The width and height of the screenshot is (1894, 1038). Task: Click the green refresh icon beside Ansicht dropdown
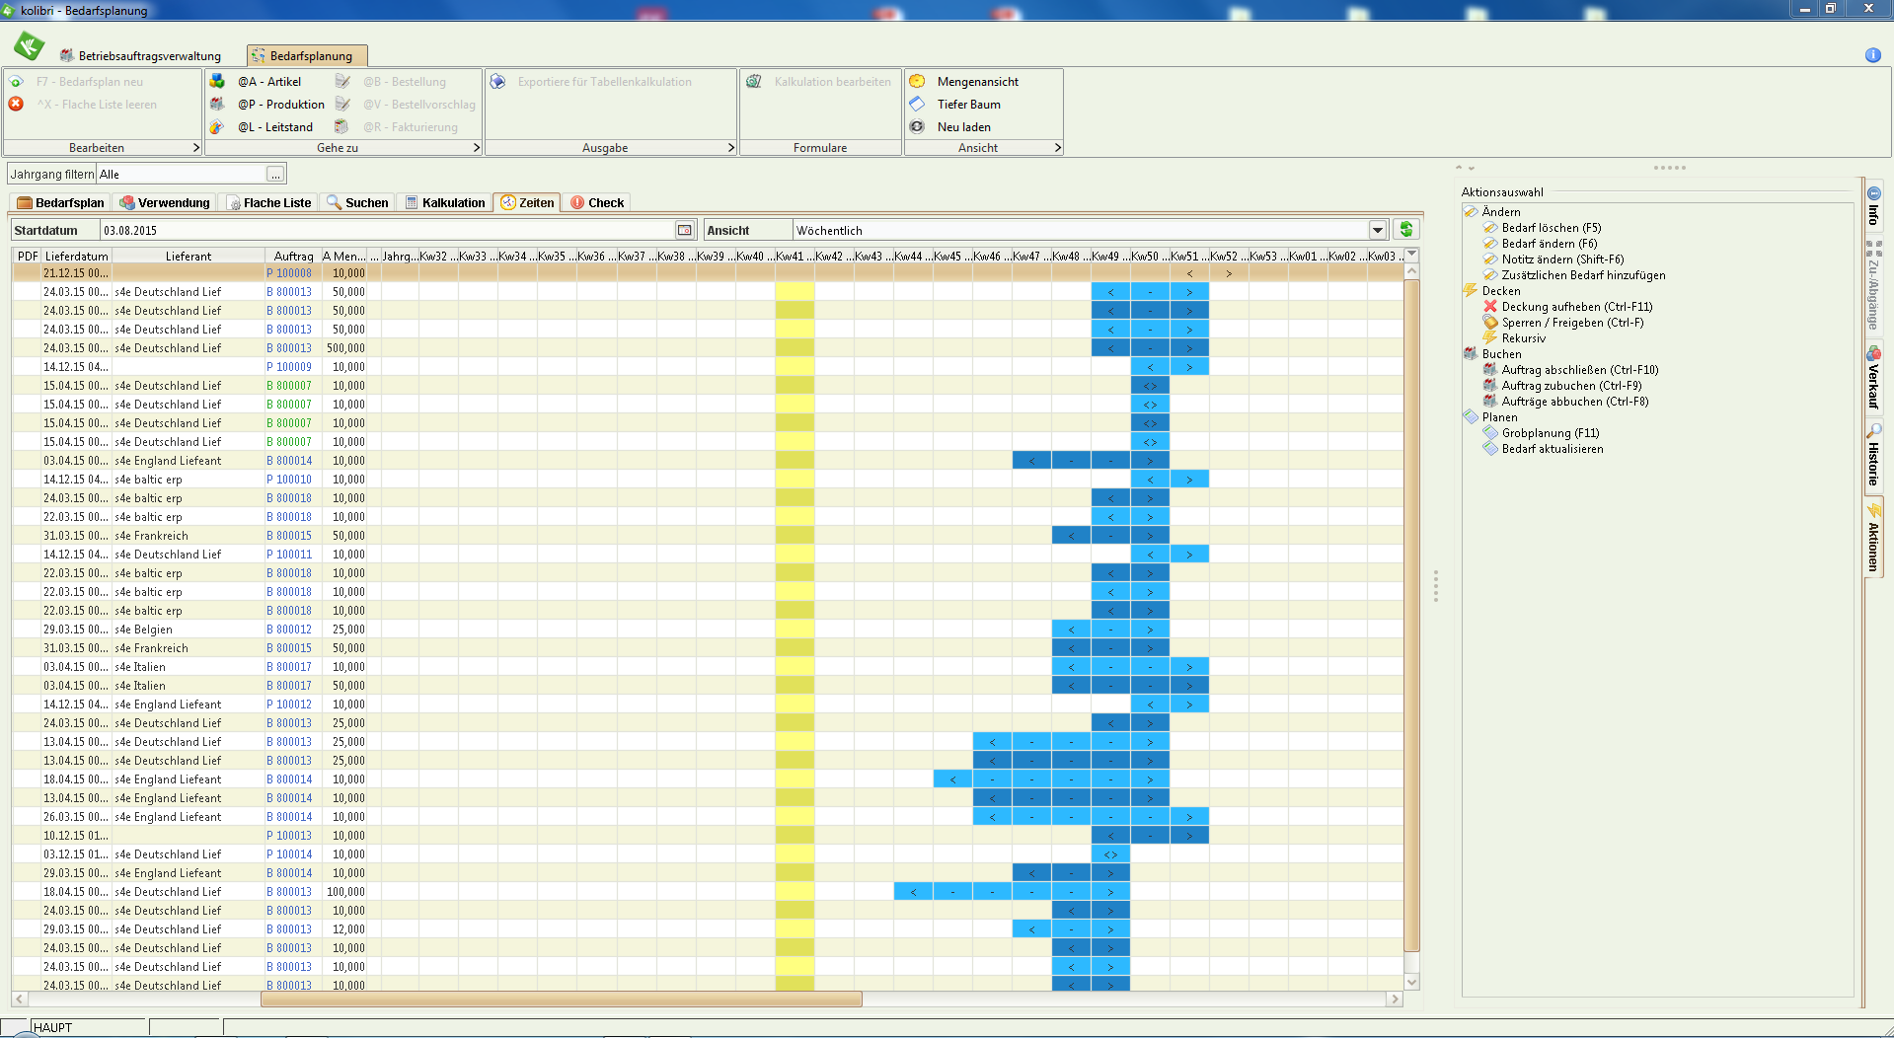click(1405, 230)
